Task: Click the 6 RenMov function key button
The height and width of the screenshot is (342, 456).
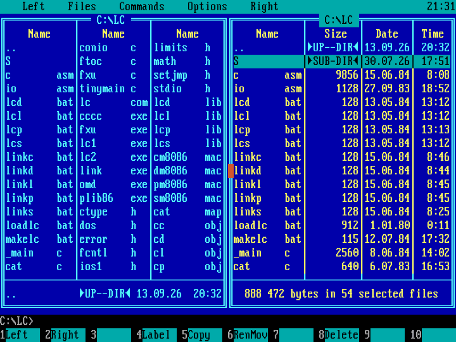Action: 247,335
